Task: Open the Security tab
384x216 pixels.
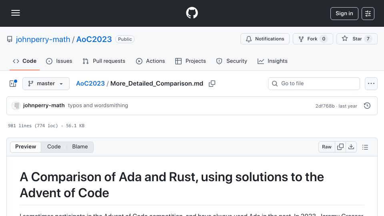Action: pos(232,61)
